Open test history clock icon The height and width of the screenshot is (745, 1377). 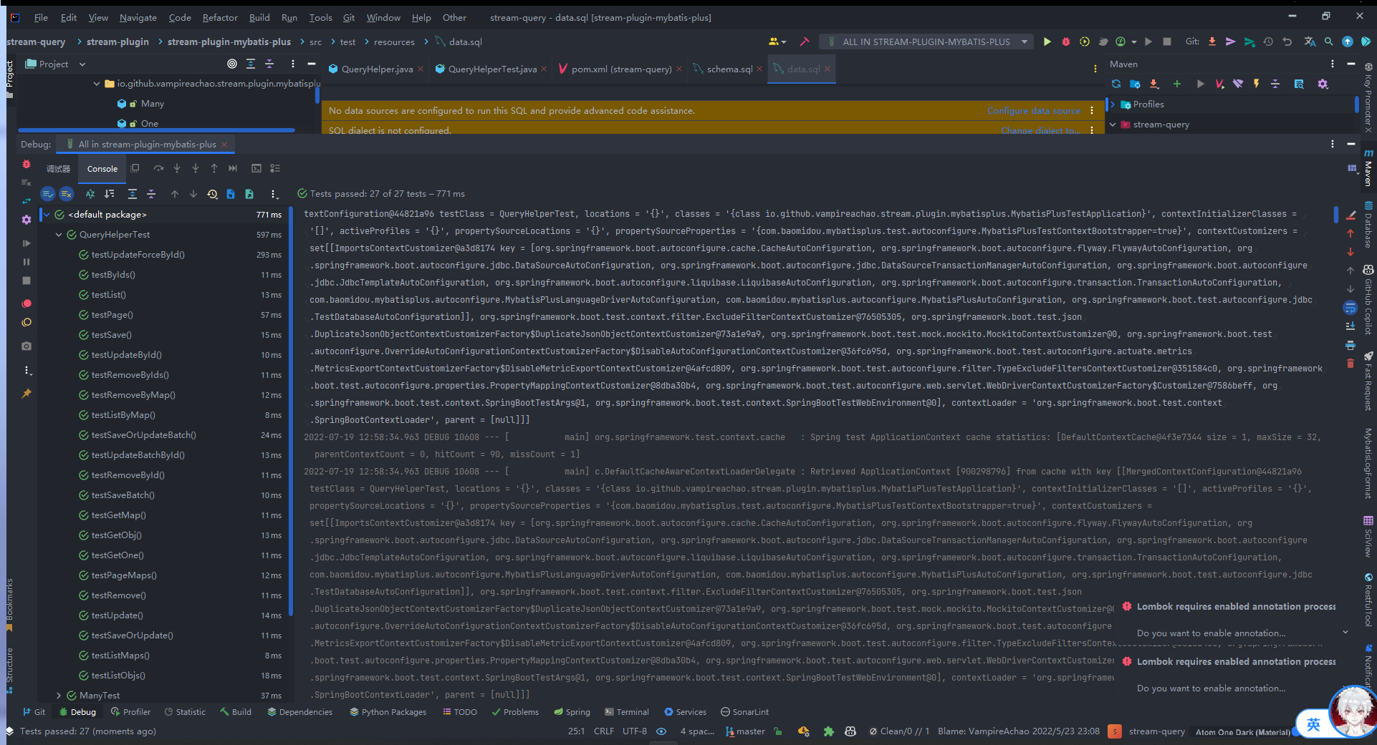(212, 194)
